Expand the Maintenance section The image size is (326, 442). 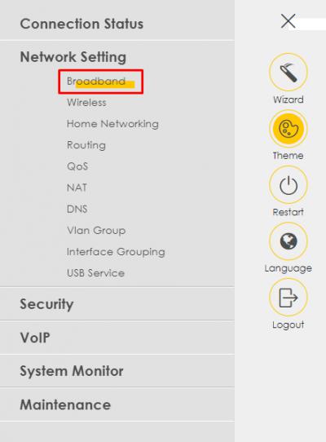point(117,404)
